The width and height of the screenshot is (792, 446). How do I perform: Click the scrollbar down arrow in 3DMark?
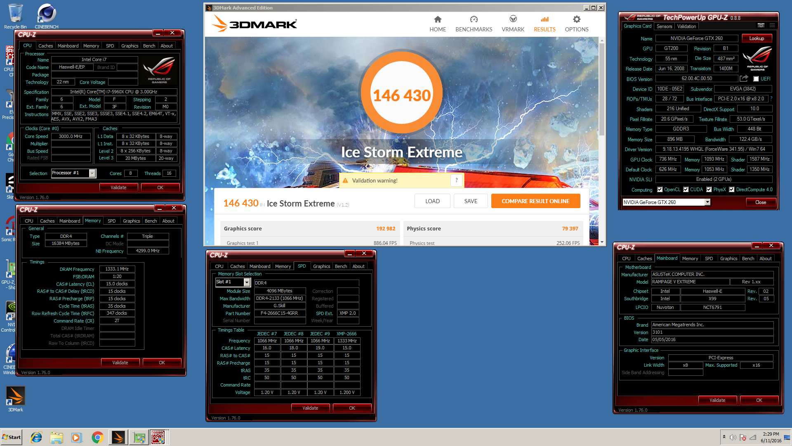click(602, 242)
